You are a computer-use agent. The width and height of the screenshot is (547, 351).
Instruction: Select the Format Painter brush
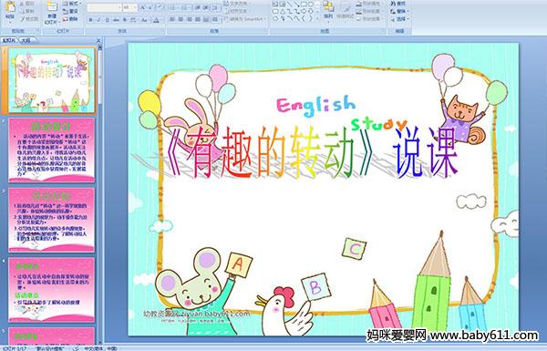(29, 19)
